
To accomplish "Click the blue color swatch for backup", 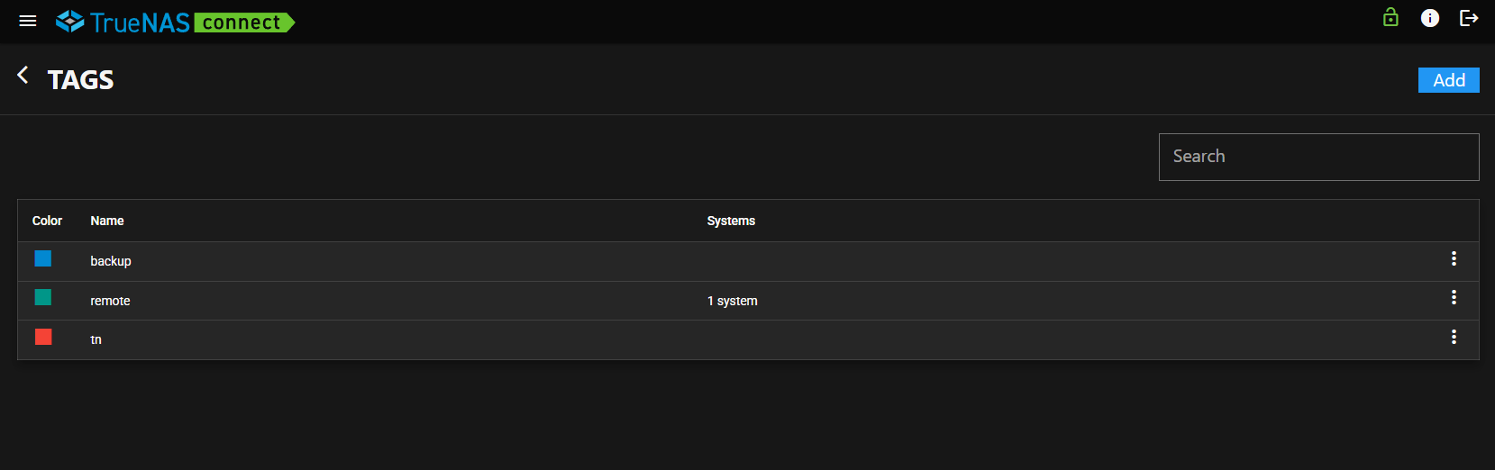I will click(43, 259).
